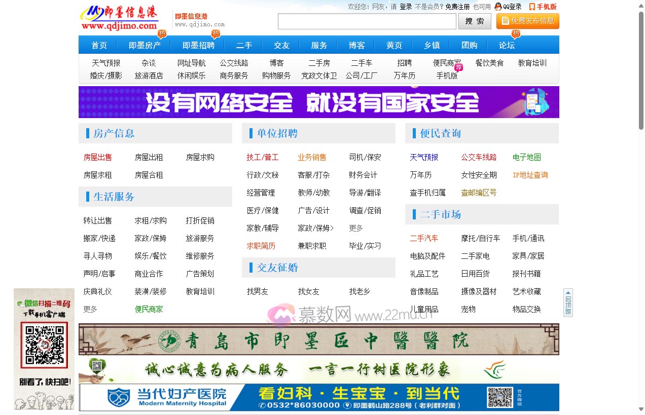The image size is (645, 415).
Task: Click the orange 免费发布信息 post button icon
Action: point(505,21)
